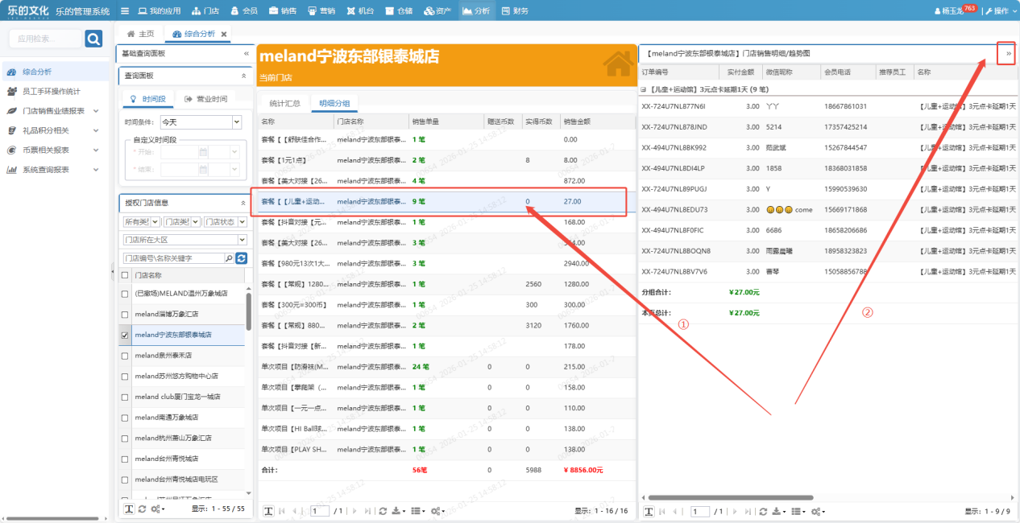Screen dimensions: 1020x523
Task: Collapse the right sales detail panel
Action: tap(1008, 53)
